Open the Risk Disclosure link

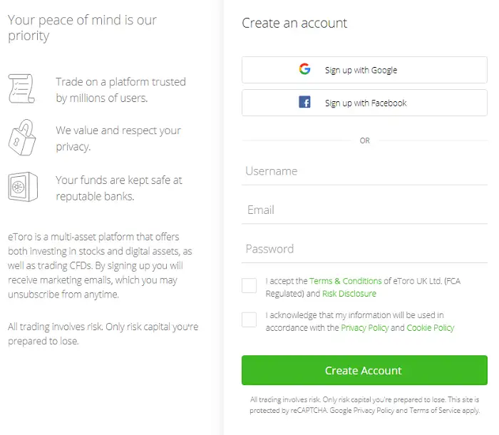tap(349, 294)
